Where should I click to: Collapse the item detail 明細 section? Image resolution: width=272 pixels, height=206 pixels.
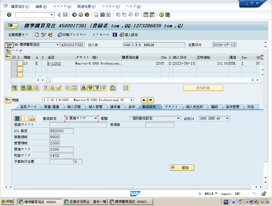(x=8, y=100)
